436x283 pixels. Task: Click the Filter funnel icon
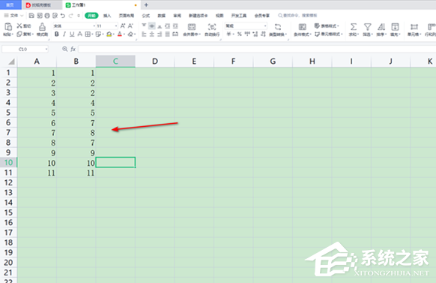point(368,27)
